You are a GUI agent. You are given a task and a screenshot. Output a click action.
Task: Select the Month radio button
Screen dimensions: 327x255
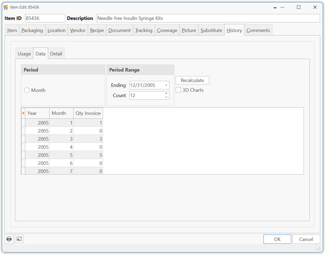(x=27, y=90)
